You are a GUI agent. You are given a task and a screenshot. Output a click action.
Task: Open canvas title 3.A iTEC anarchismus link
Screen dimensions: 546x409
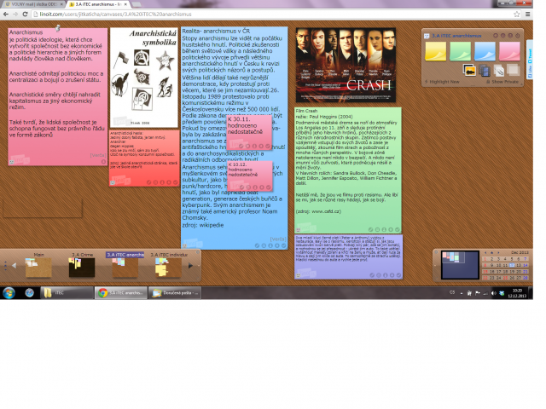click(x=456, y=36)
